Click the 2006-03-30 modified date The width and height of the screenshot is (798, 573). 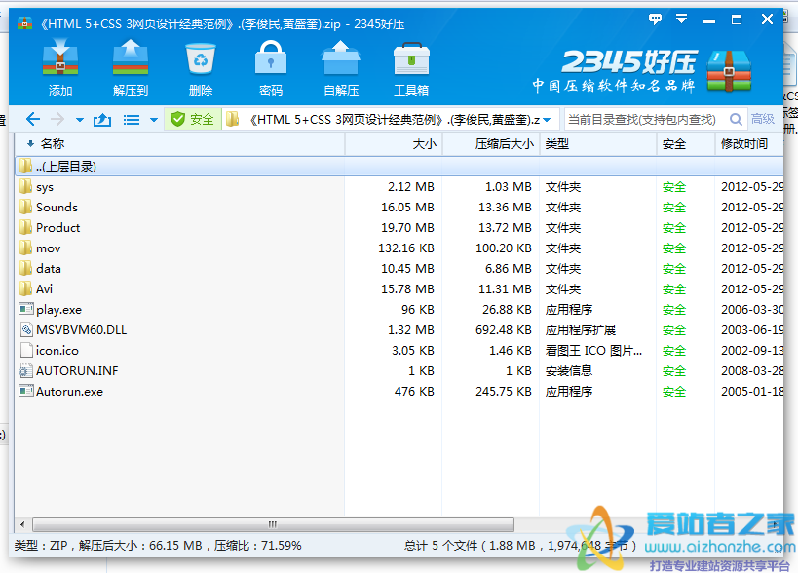point(751,310)
